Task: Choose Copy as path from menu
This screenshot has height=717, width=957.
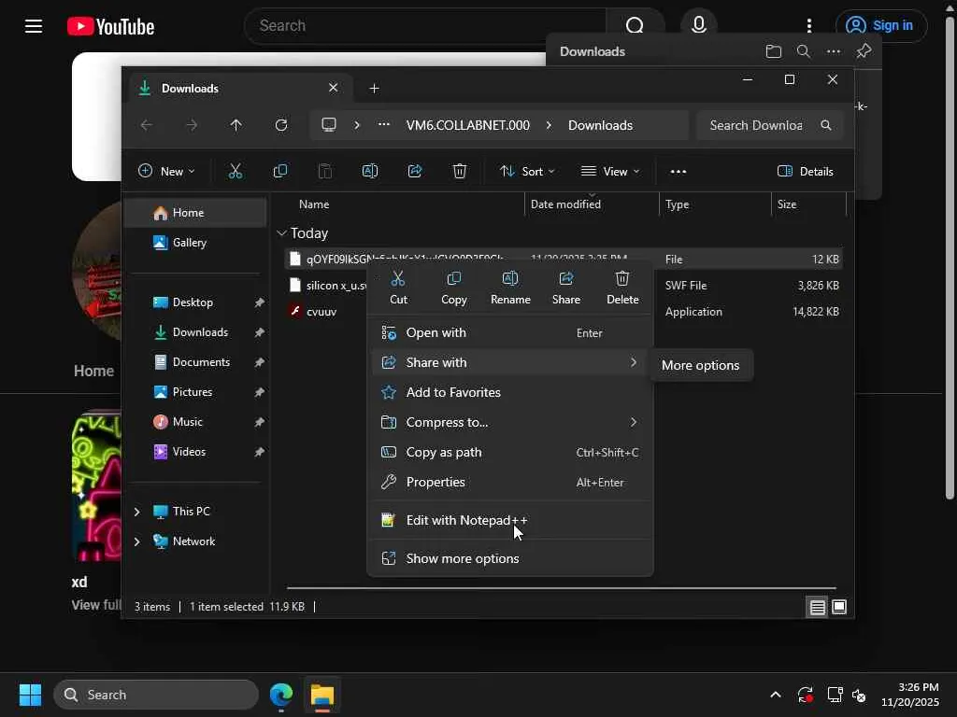Action: click(x=444, y=452)
